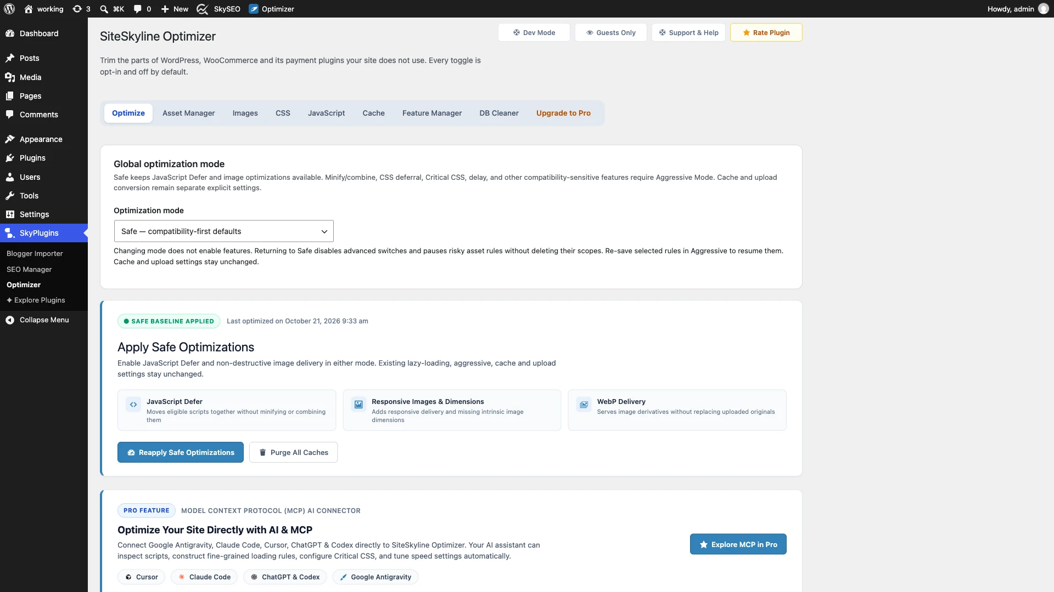The image size is (1054, 592).
Task: Click Explore MCP in Pro button
Action: coord(738,544)
